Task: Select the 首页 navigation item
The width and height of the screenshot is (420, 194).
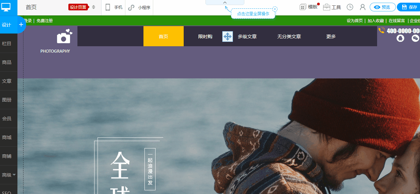Action: click(164, 36)
